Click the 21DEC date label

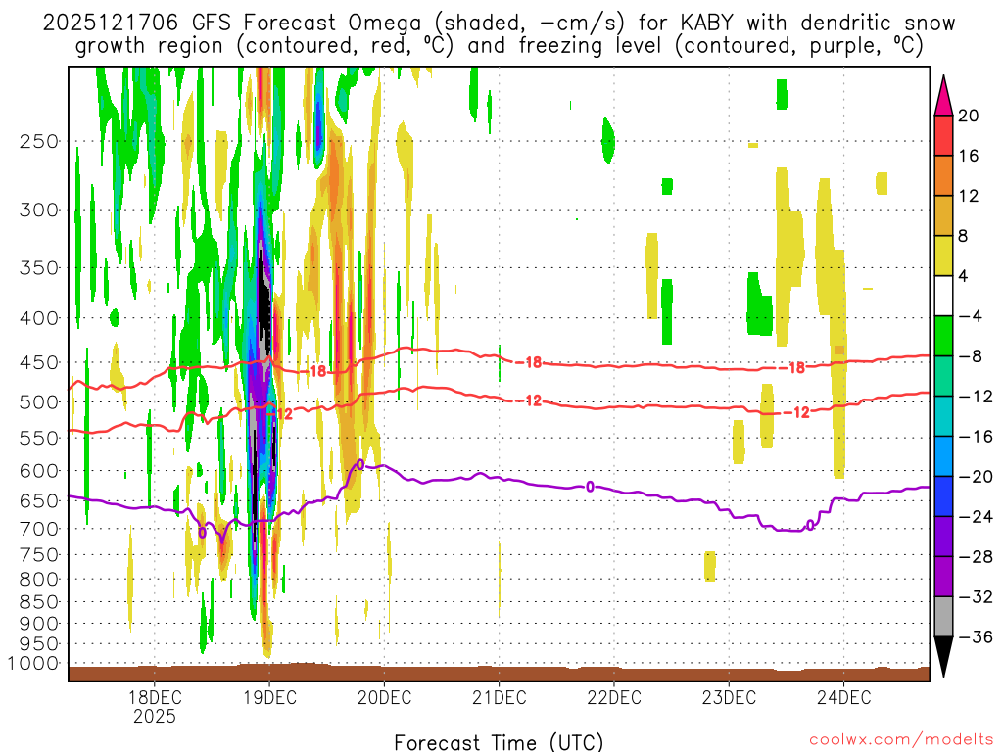tap(499, 697)
